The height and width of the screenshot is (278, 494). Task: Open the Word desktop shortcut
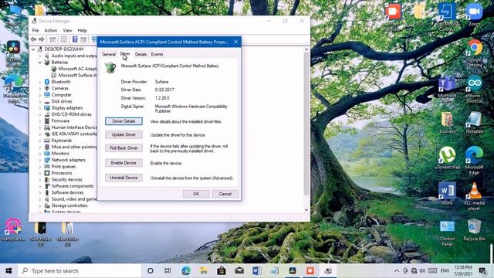447,191
